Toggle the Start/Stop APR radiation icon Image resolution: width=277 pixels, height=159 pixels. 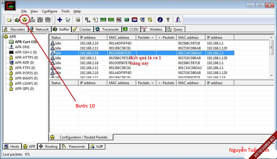pos(25,20)
